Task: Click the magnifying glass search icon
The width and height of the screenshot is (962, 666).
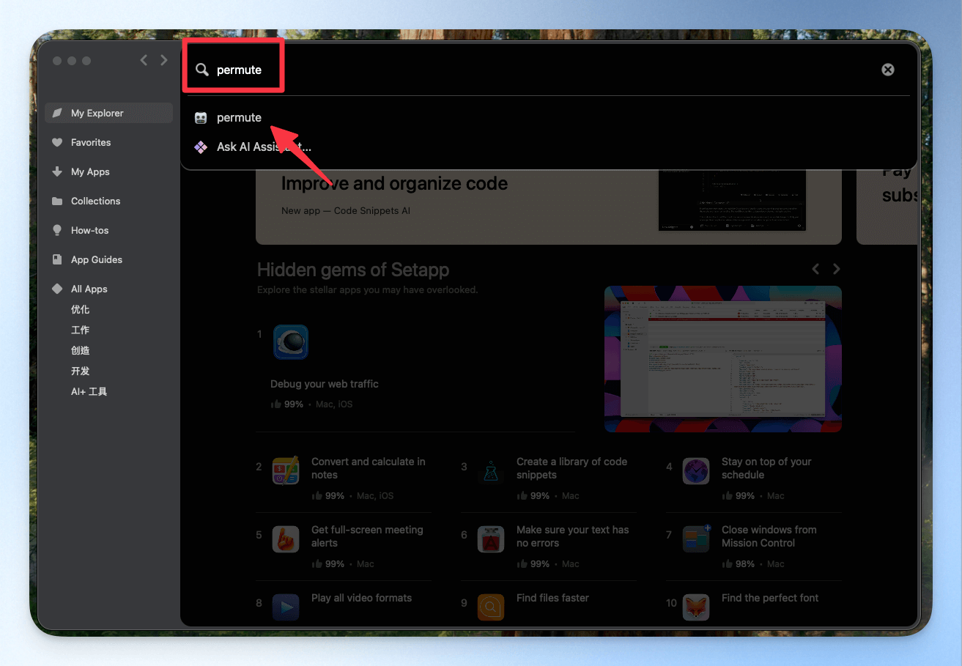Action: click(x=202, y=70)
